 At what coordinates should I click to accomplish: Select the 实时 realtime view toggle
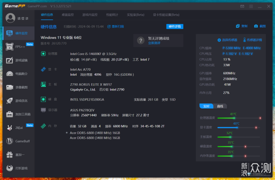click(x=206, y=106)
